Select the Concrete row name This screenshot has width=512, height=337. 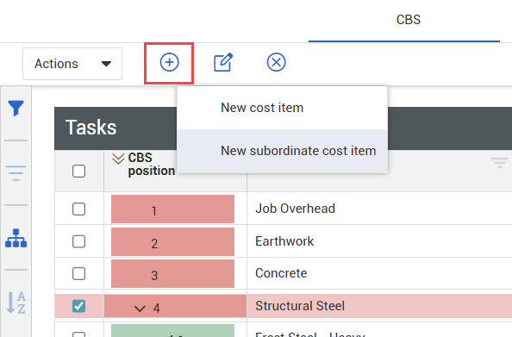tap(281, 273)
